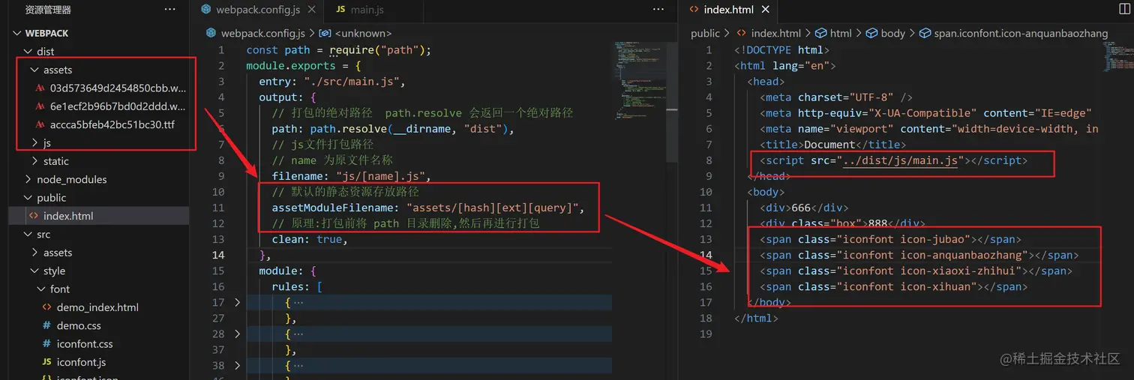Select the index.html editor tab
Image resolution: width=1134 pixels, height=380 pixels.
[x=727, y=10]
